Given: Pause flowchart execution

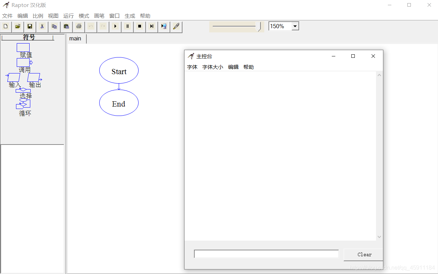Looking at the screenshot, I should 127,26.
